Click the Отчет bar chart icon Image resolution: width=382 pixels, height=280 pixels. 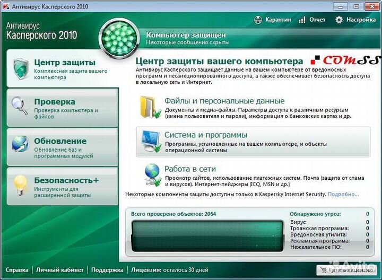pos(302,20)
